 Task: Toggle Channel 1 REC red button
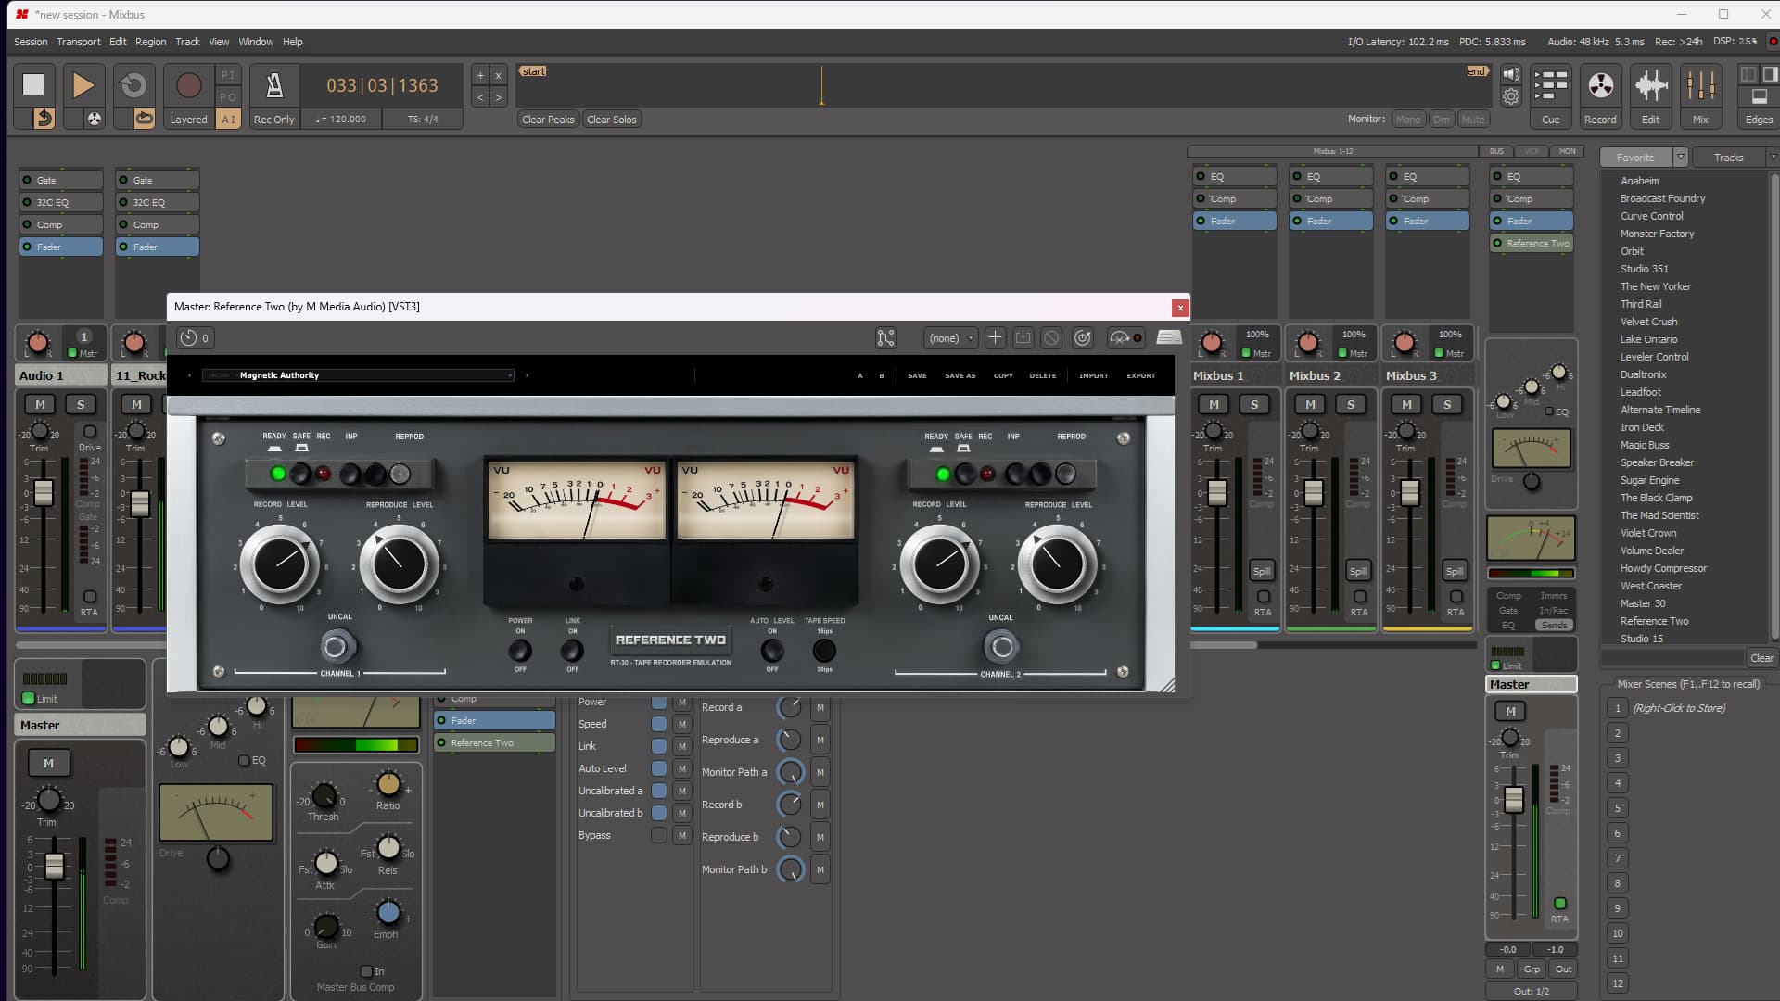point(323,475)
